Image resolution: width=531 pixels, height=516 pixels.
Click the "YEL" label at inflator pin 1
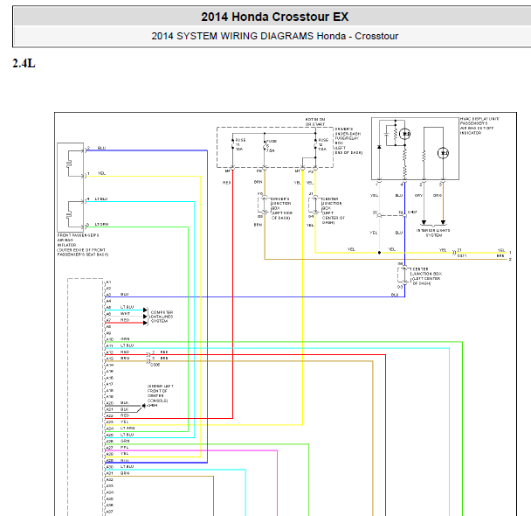coord(101,173)
